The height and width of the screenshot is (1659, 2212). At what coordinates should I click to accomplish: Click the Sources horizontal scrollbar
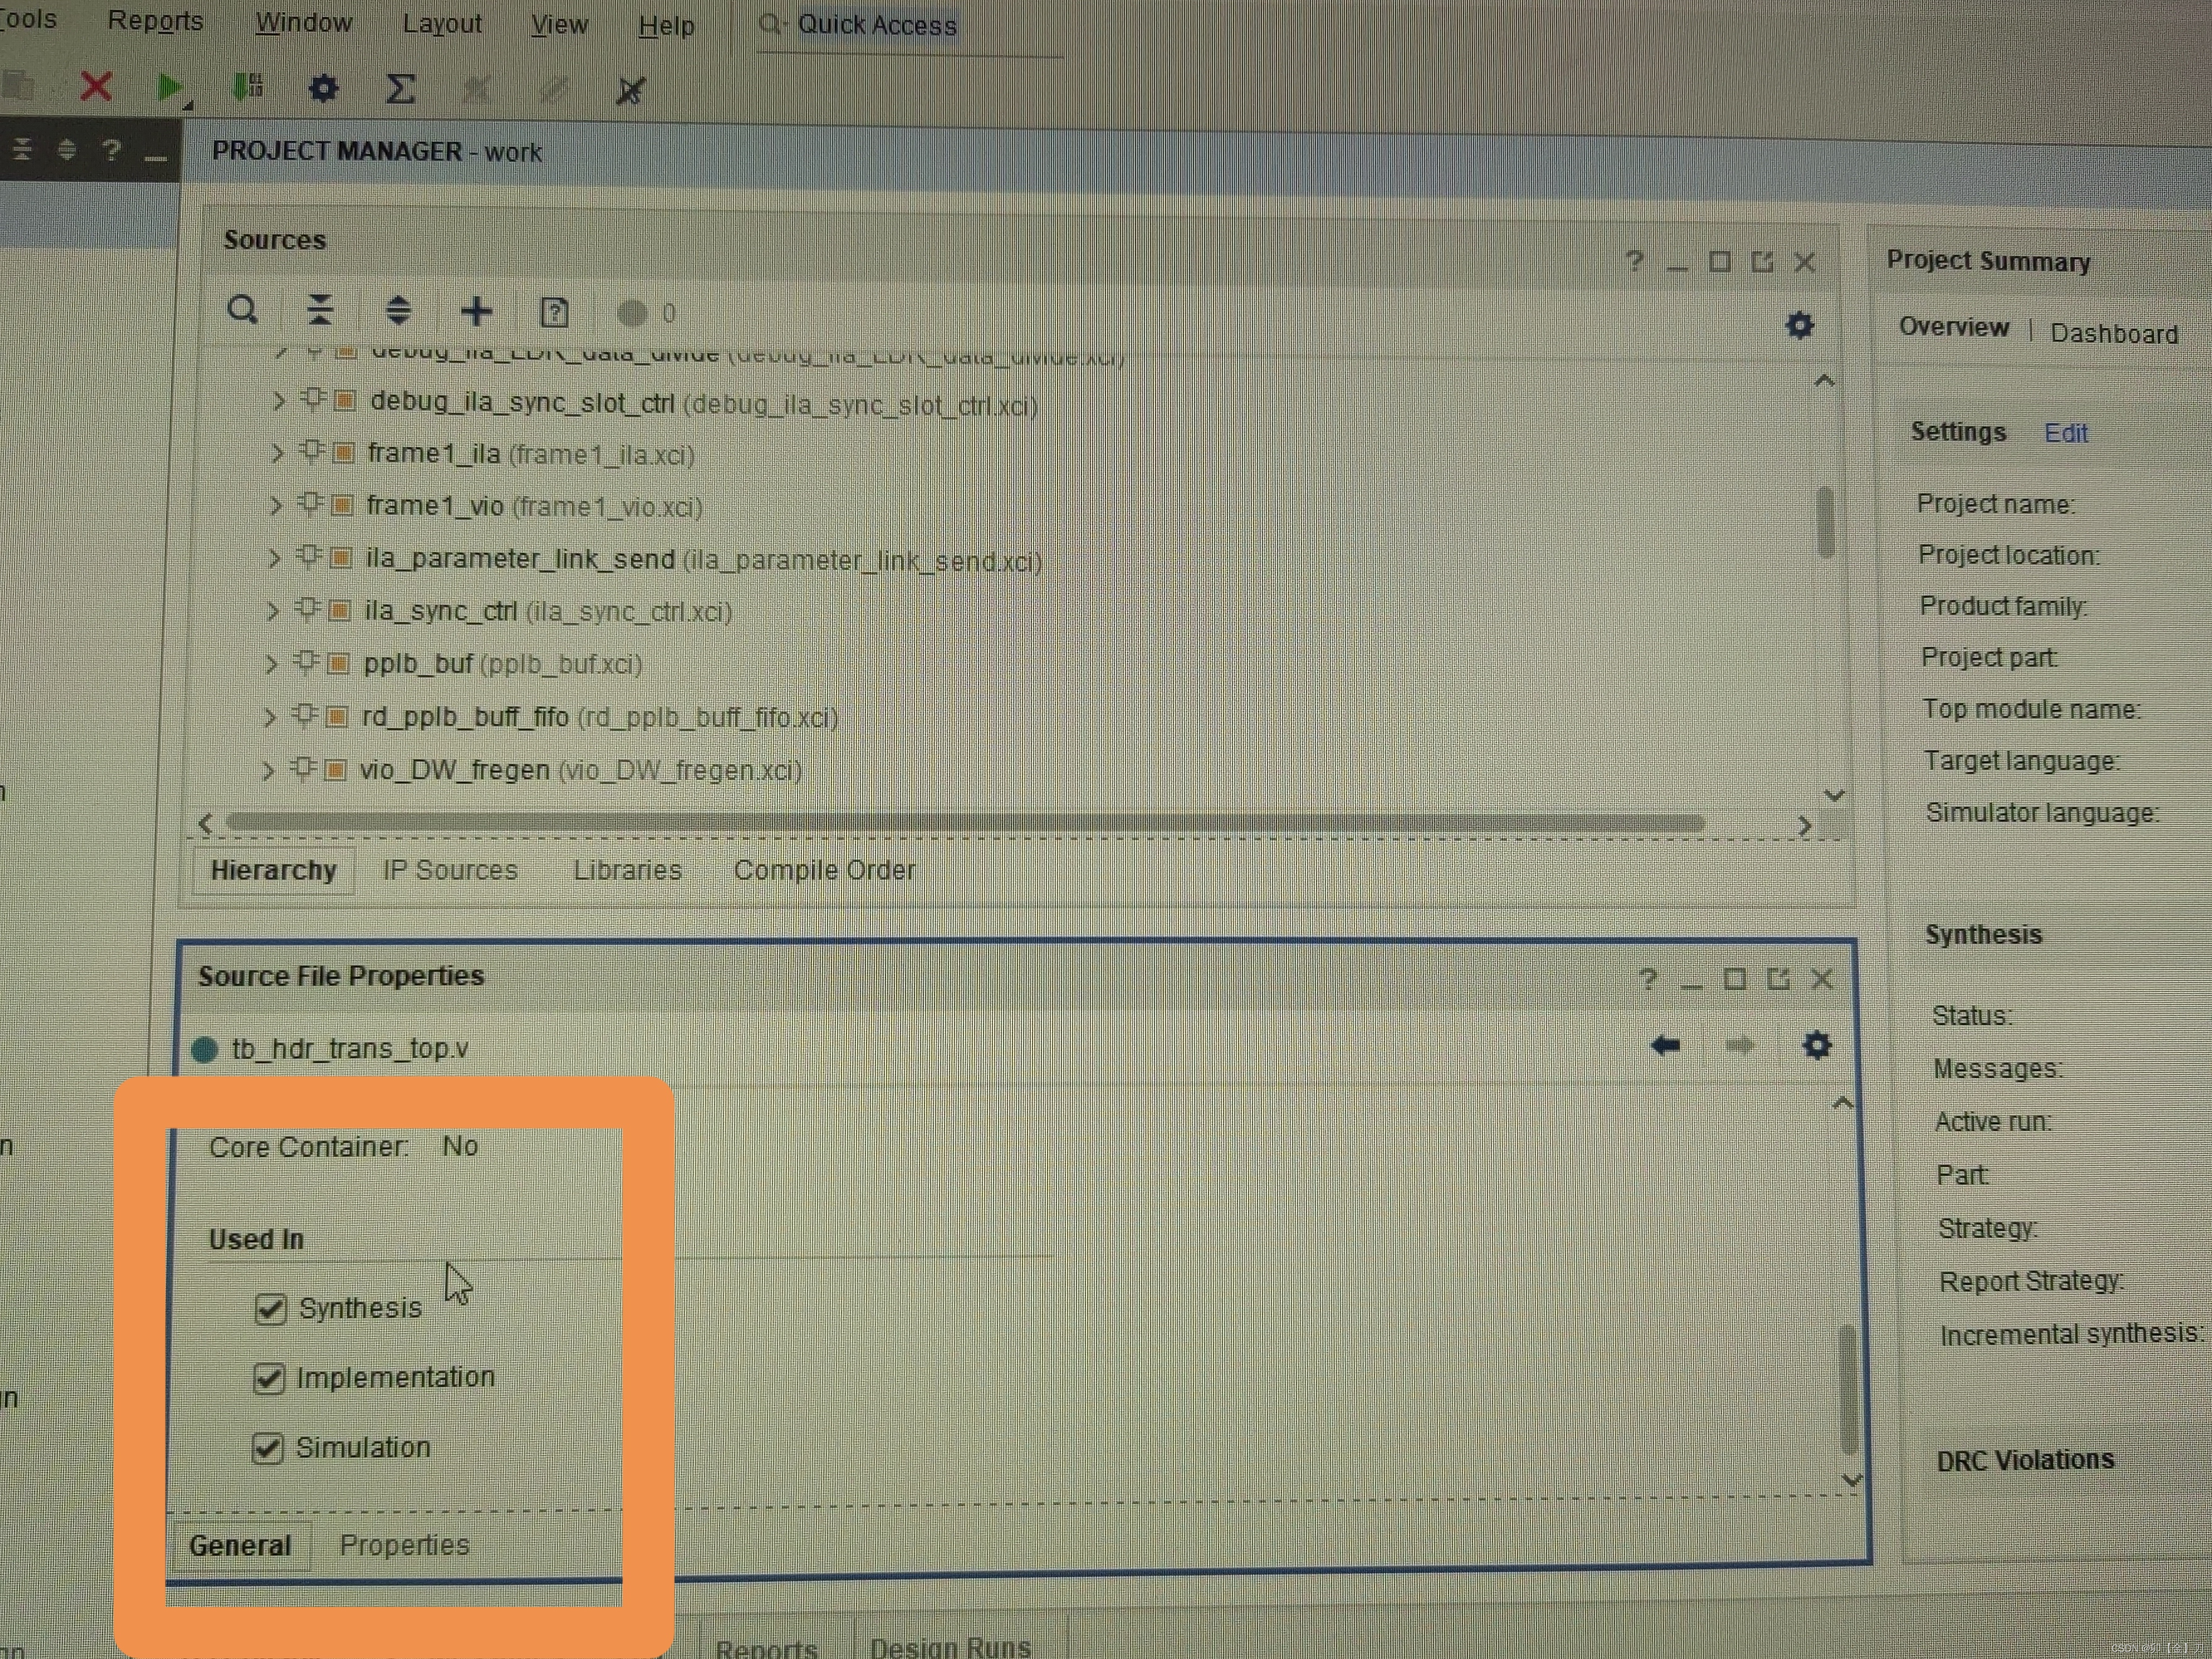(x=965, y=823)
